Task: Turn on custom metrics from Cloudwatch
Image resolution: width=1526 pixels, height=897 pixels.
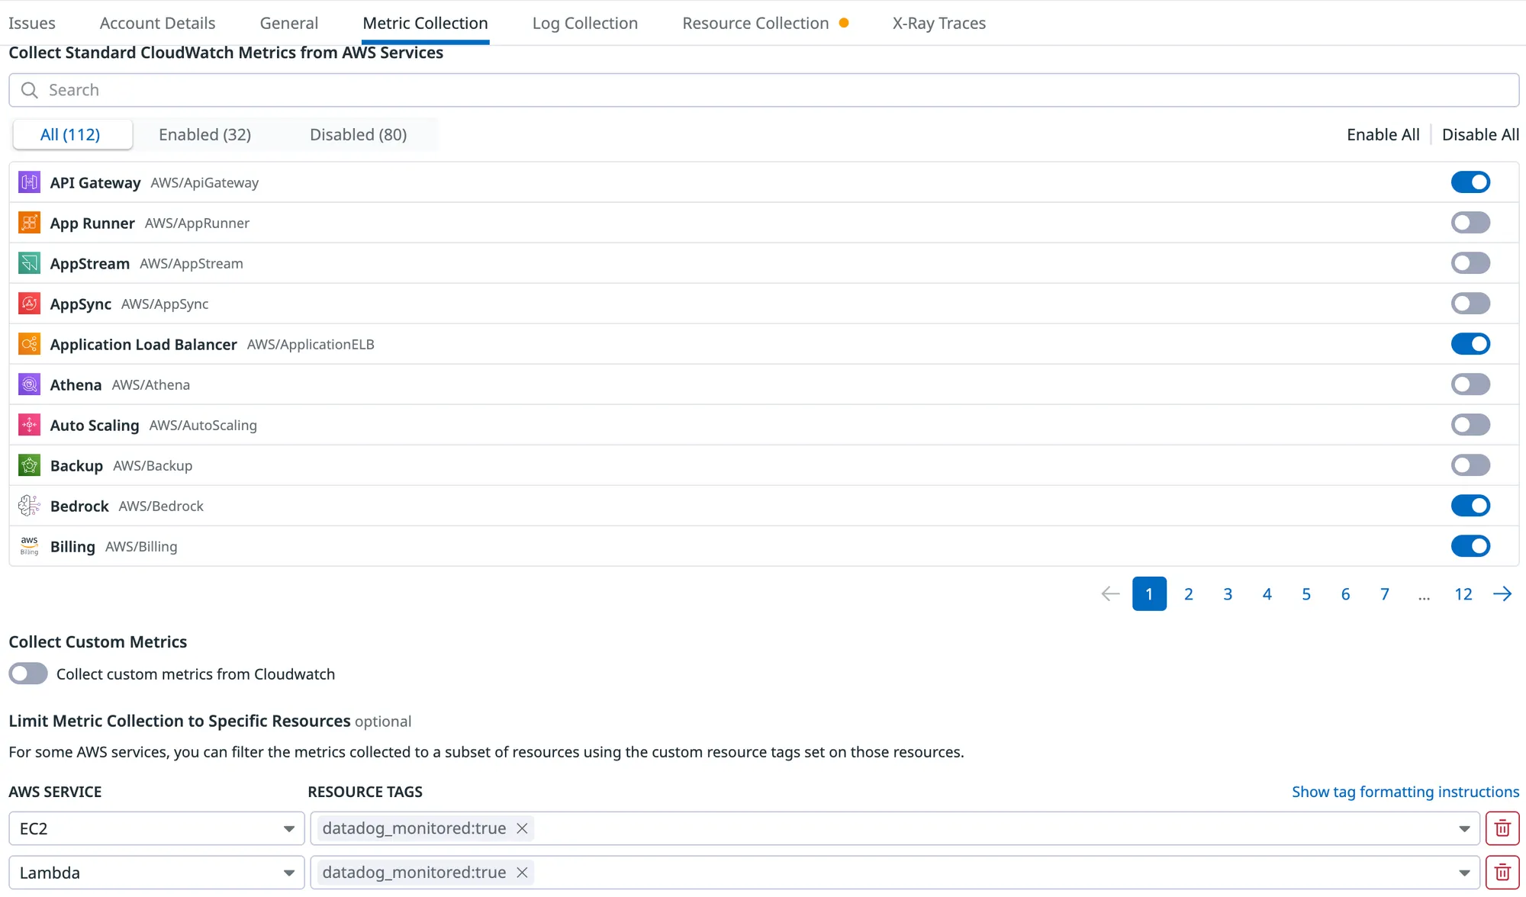Action: tap(28, 674)
